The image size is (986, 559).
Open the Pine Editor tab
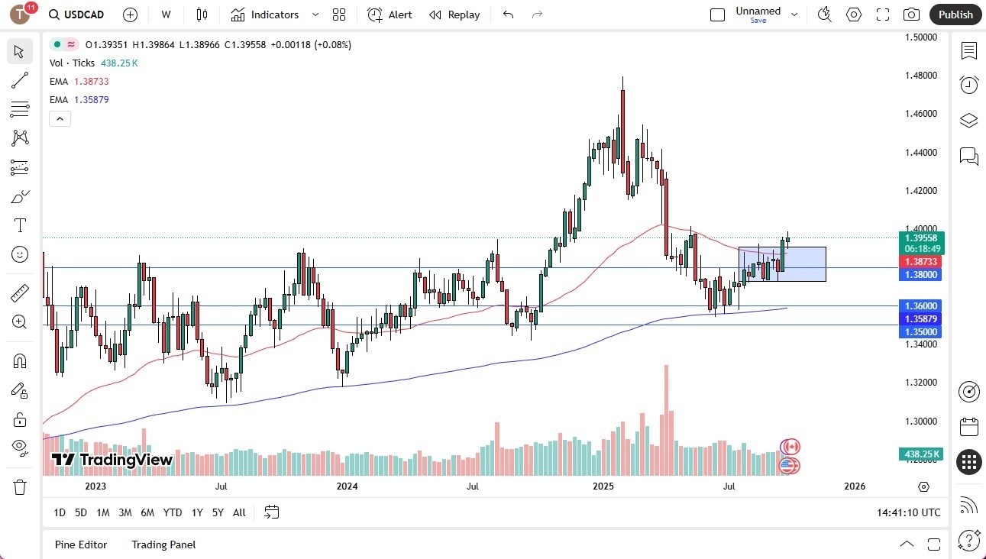click(81, 544)
